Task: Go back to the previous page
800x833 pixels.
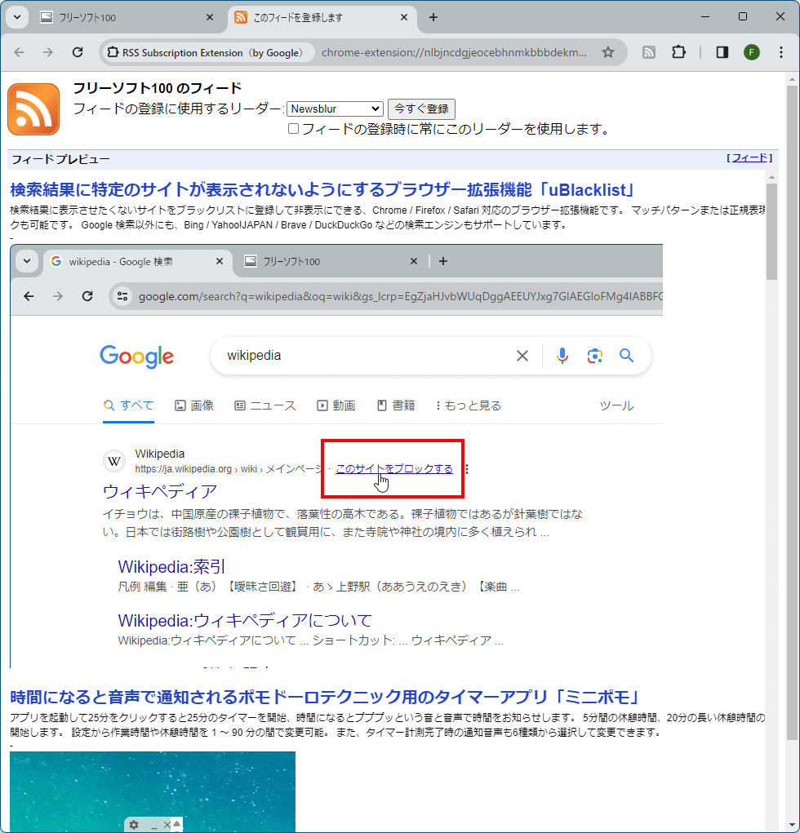Action: 19,52
